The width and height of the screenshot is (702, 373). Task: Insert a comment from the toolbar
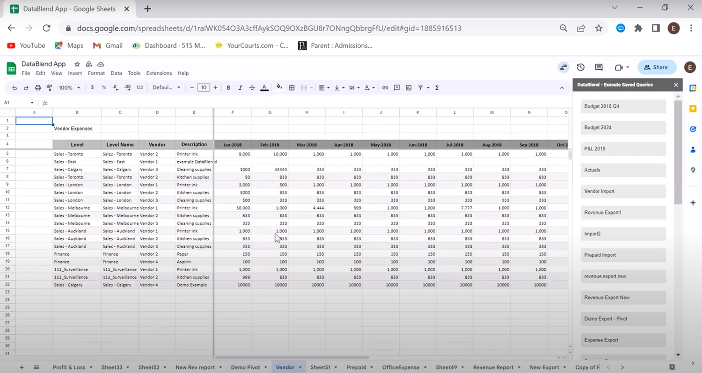click(397, 87)
